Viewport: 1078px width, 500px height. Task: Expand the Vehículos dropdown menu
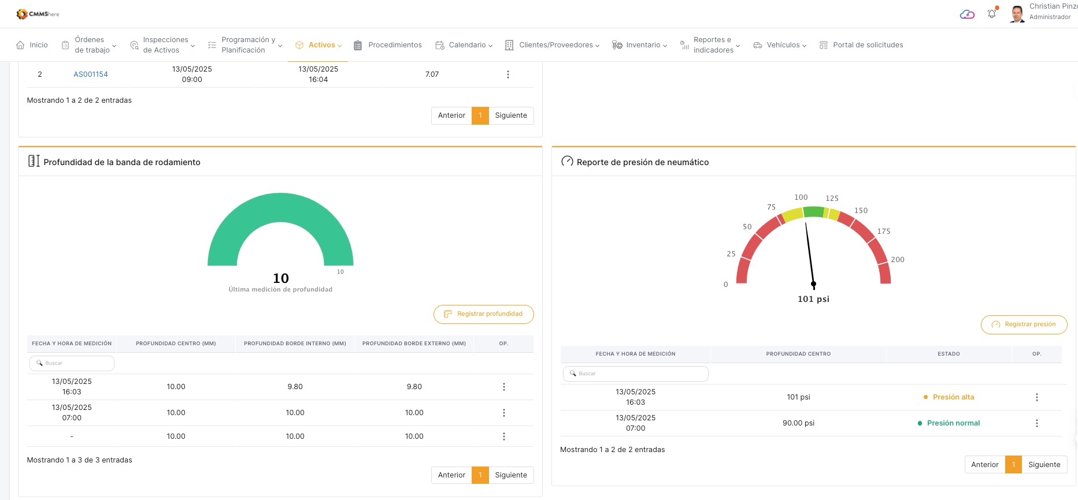[780, 45]
